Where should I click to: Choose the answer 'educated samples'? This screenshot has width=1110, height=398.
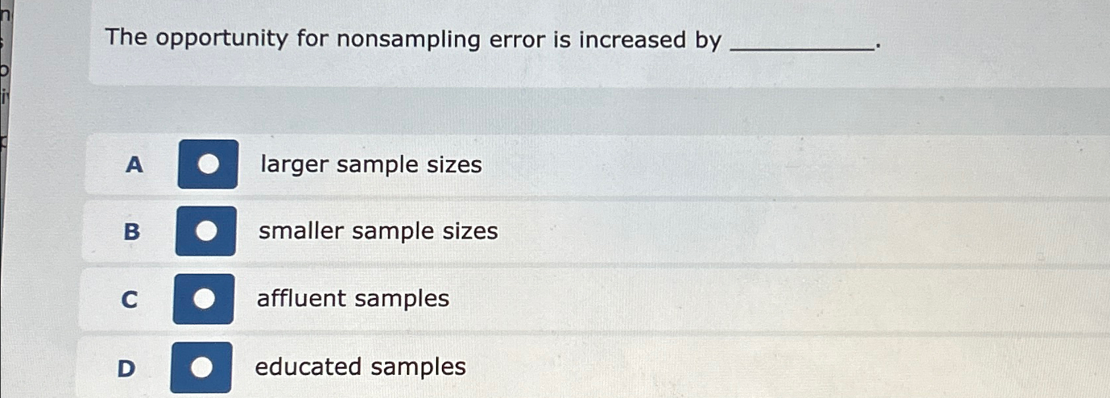click(x=359, y=367)
